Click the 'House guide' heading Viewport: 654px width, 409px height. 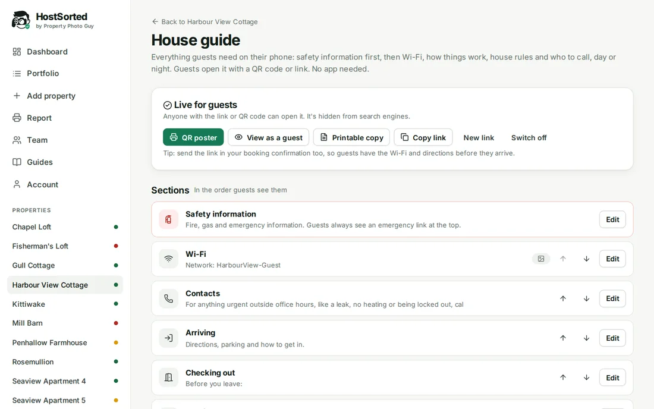(x=196, y=40)
